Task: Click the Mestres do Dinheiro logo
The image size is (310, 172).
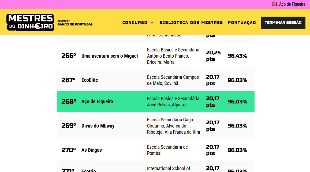Action: [x=30, y=23]
